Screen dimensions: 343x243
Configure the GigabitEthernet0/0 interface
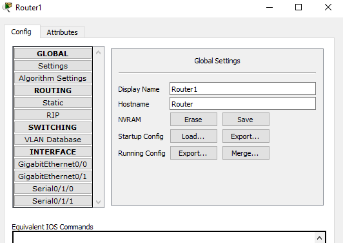point(53,164)
